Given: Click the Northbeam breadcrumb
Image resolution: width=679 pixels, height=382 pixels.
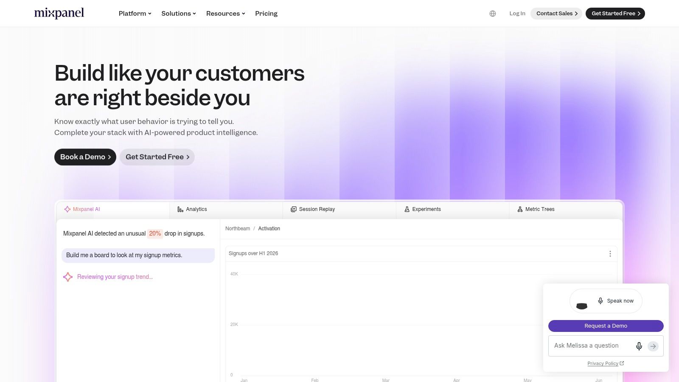Looking at the screenshot, I should coord(238,228).
